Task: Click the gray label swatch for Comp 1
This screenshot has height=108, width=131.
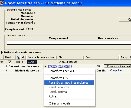Action: point(18,62)
